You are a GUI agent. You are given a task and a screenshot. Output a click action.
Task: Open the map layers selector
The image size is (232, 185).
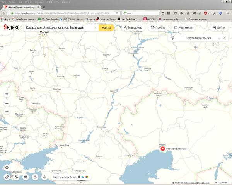(x=7, y=167)
